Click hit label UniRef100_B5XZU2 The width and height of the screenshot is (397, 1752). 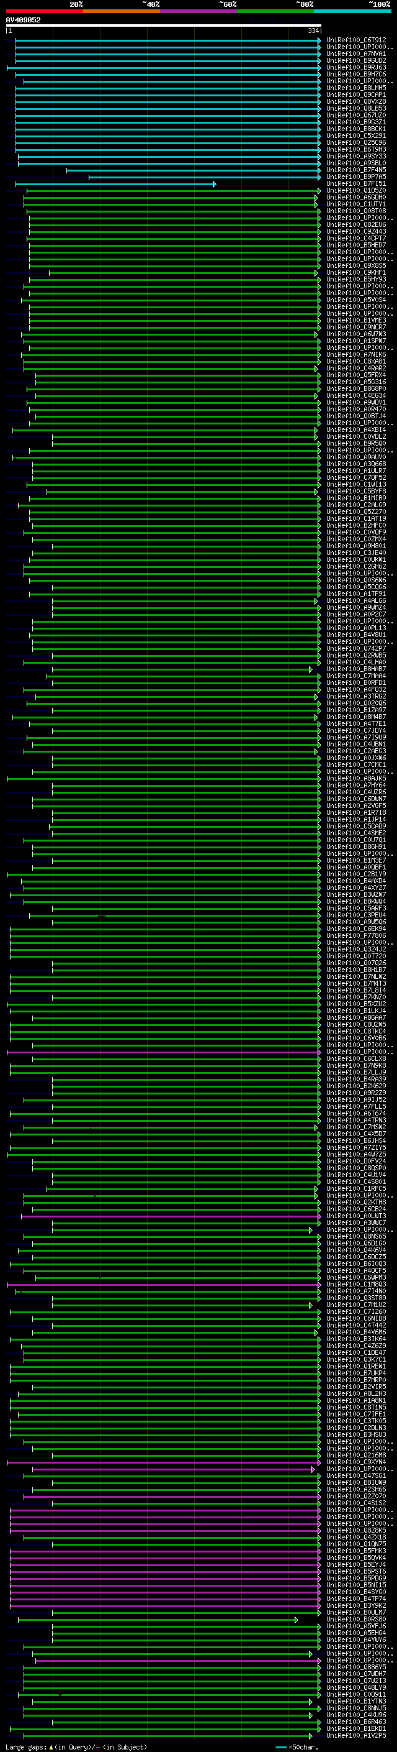(x=356, y=1004)
